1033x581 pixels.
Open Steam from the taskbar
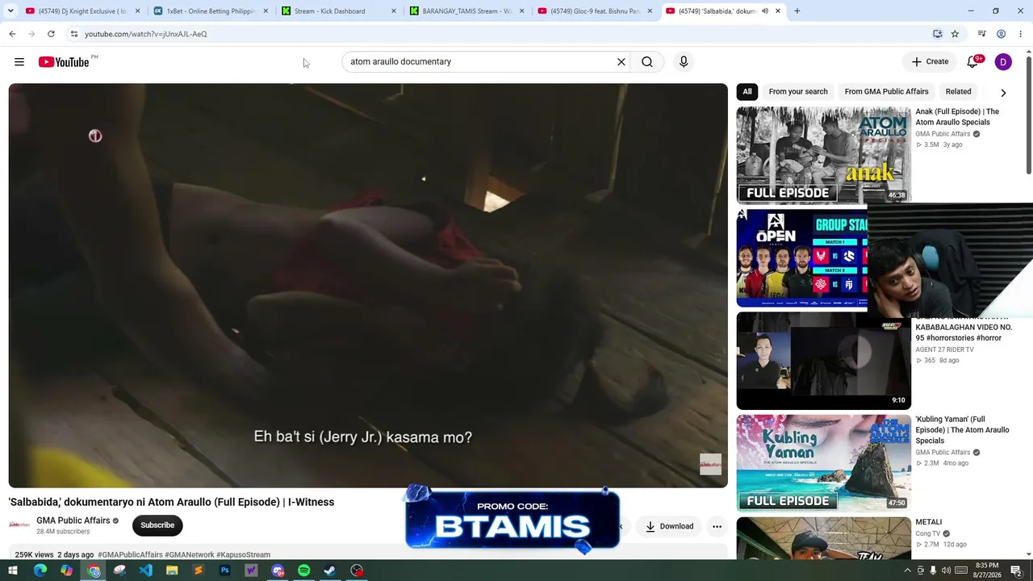tap(330, 571)
